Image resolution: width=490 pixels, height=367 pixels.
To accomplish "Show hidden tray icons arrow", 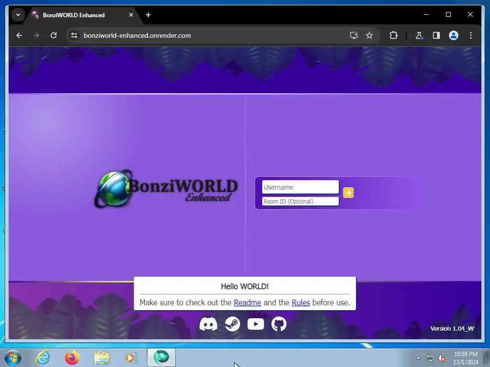I will [x=418, y=358].
